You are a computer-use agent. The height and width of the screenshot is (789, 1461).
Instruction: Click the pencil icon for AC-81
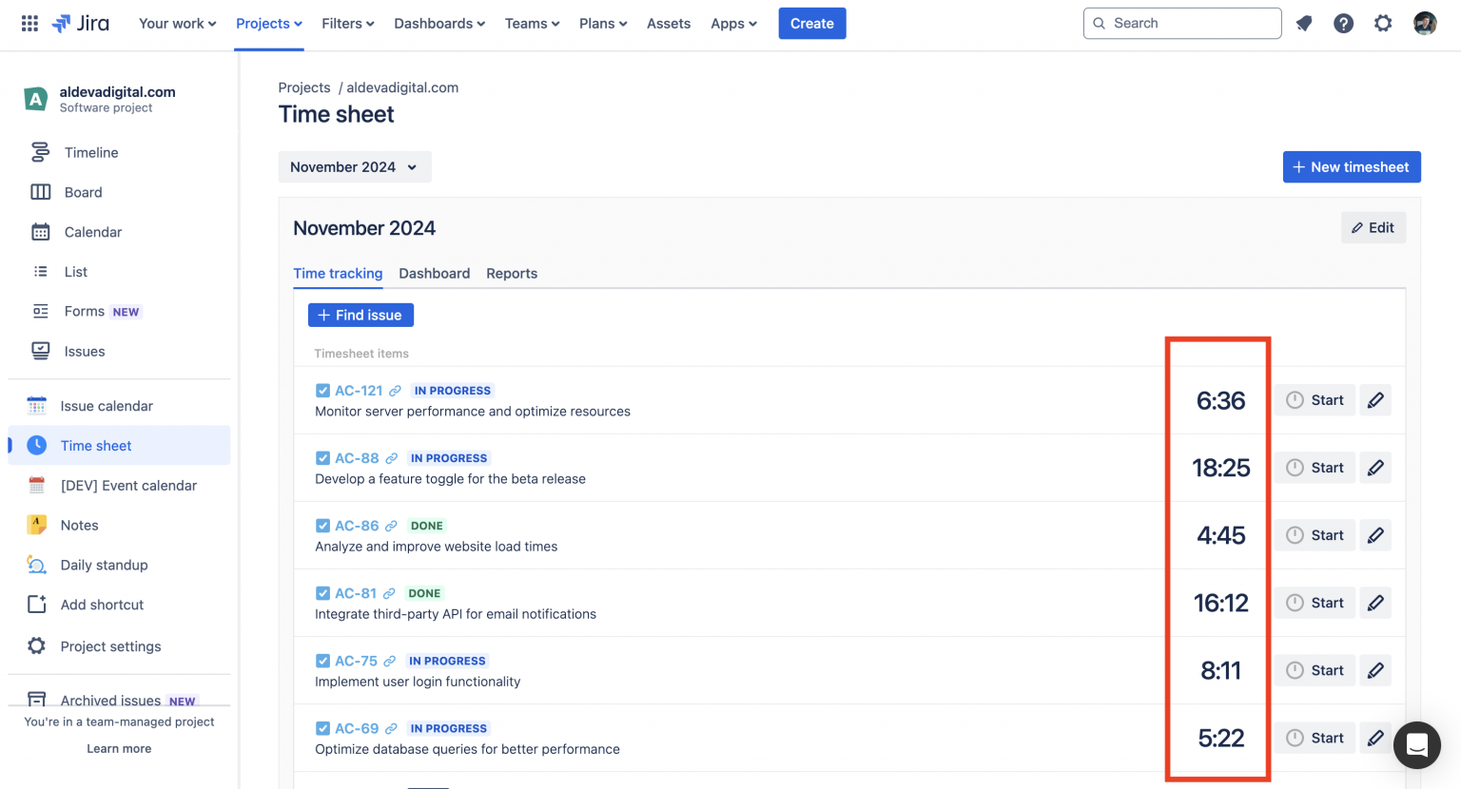pos(1375,603)
